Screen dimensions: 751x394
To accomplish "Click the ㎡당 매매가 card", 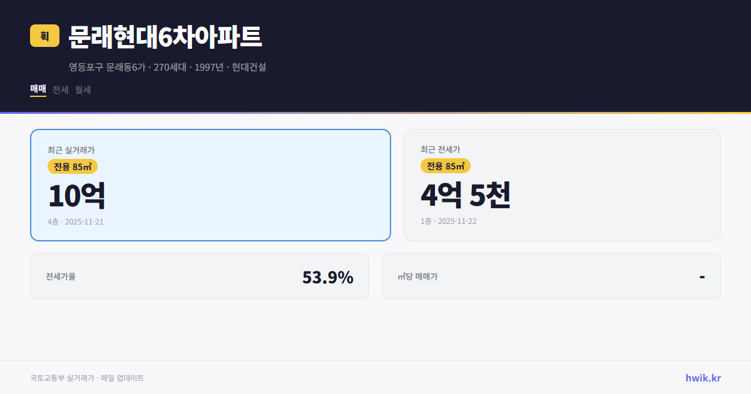I will pyautogui.click(x=551, y=276).
